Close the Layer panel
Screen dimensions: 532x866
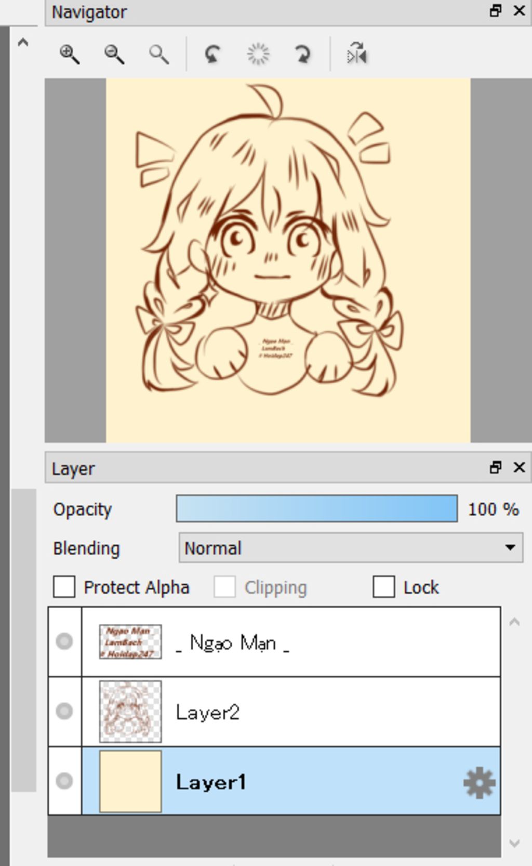coord(519,467)
